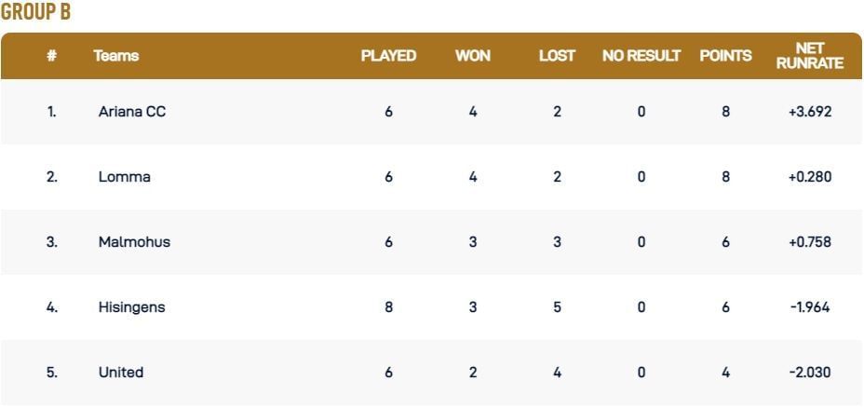
Task: Click the Teams column header
Action: click(x=116, y=56)
